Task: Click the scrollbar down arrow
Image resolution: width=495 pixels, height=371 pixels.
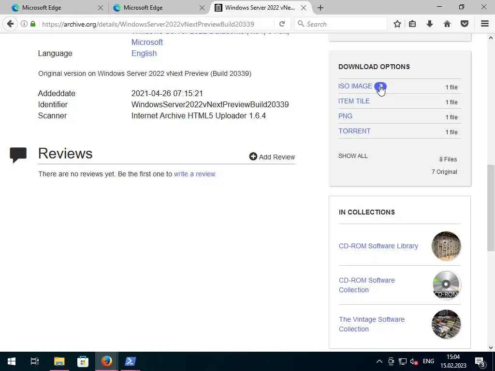Action: tap(491, 347)
